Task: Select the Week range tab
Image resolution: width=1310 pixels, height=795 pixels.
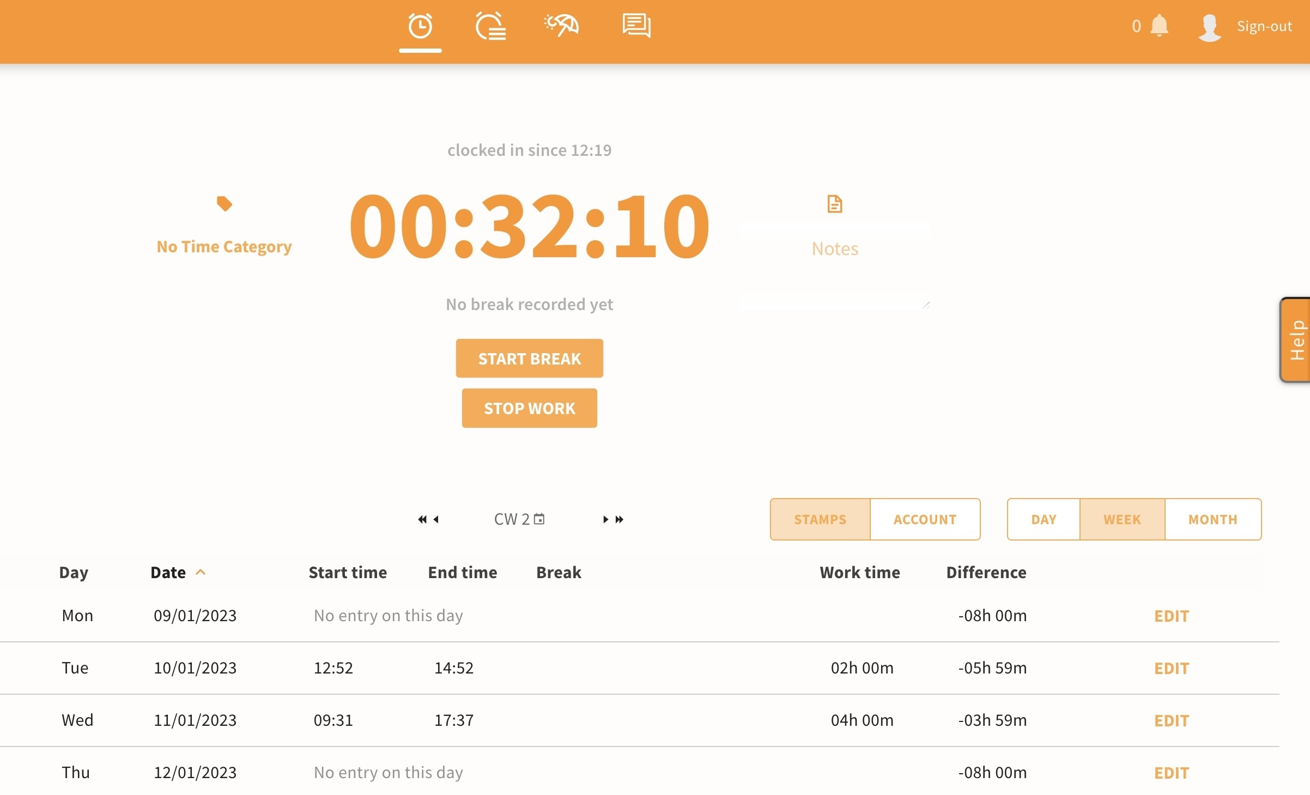Action: (1122, 519)
